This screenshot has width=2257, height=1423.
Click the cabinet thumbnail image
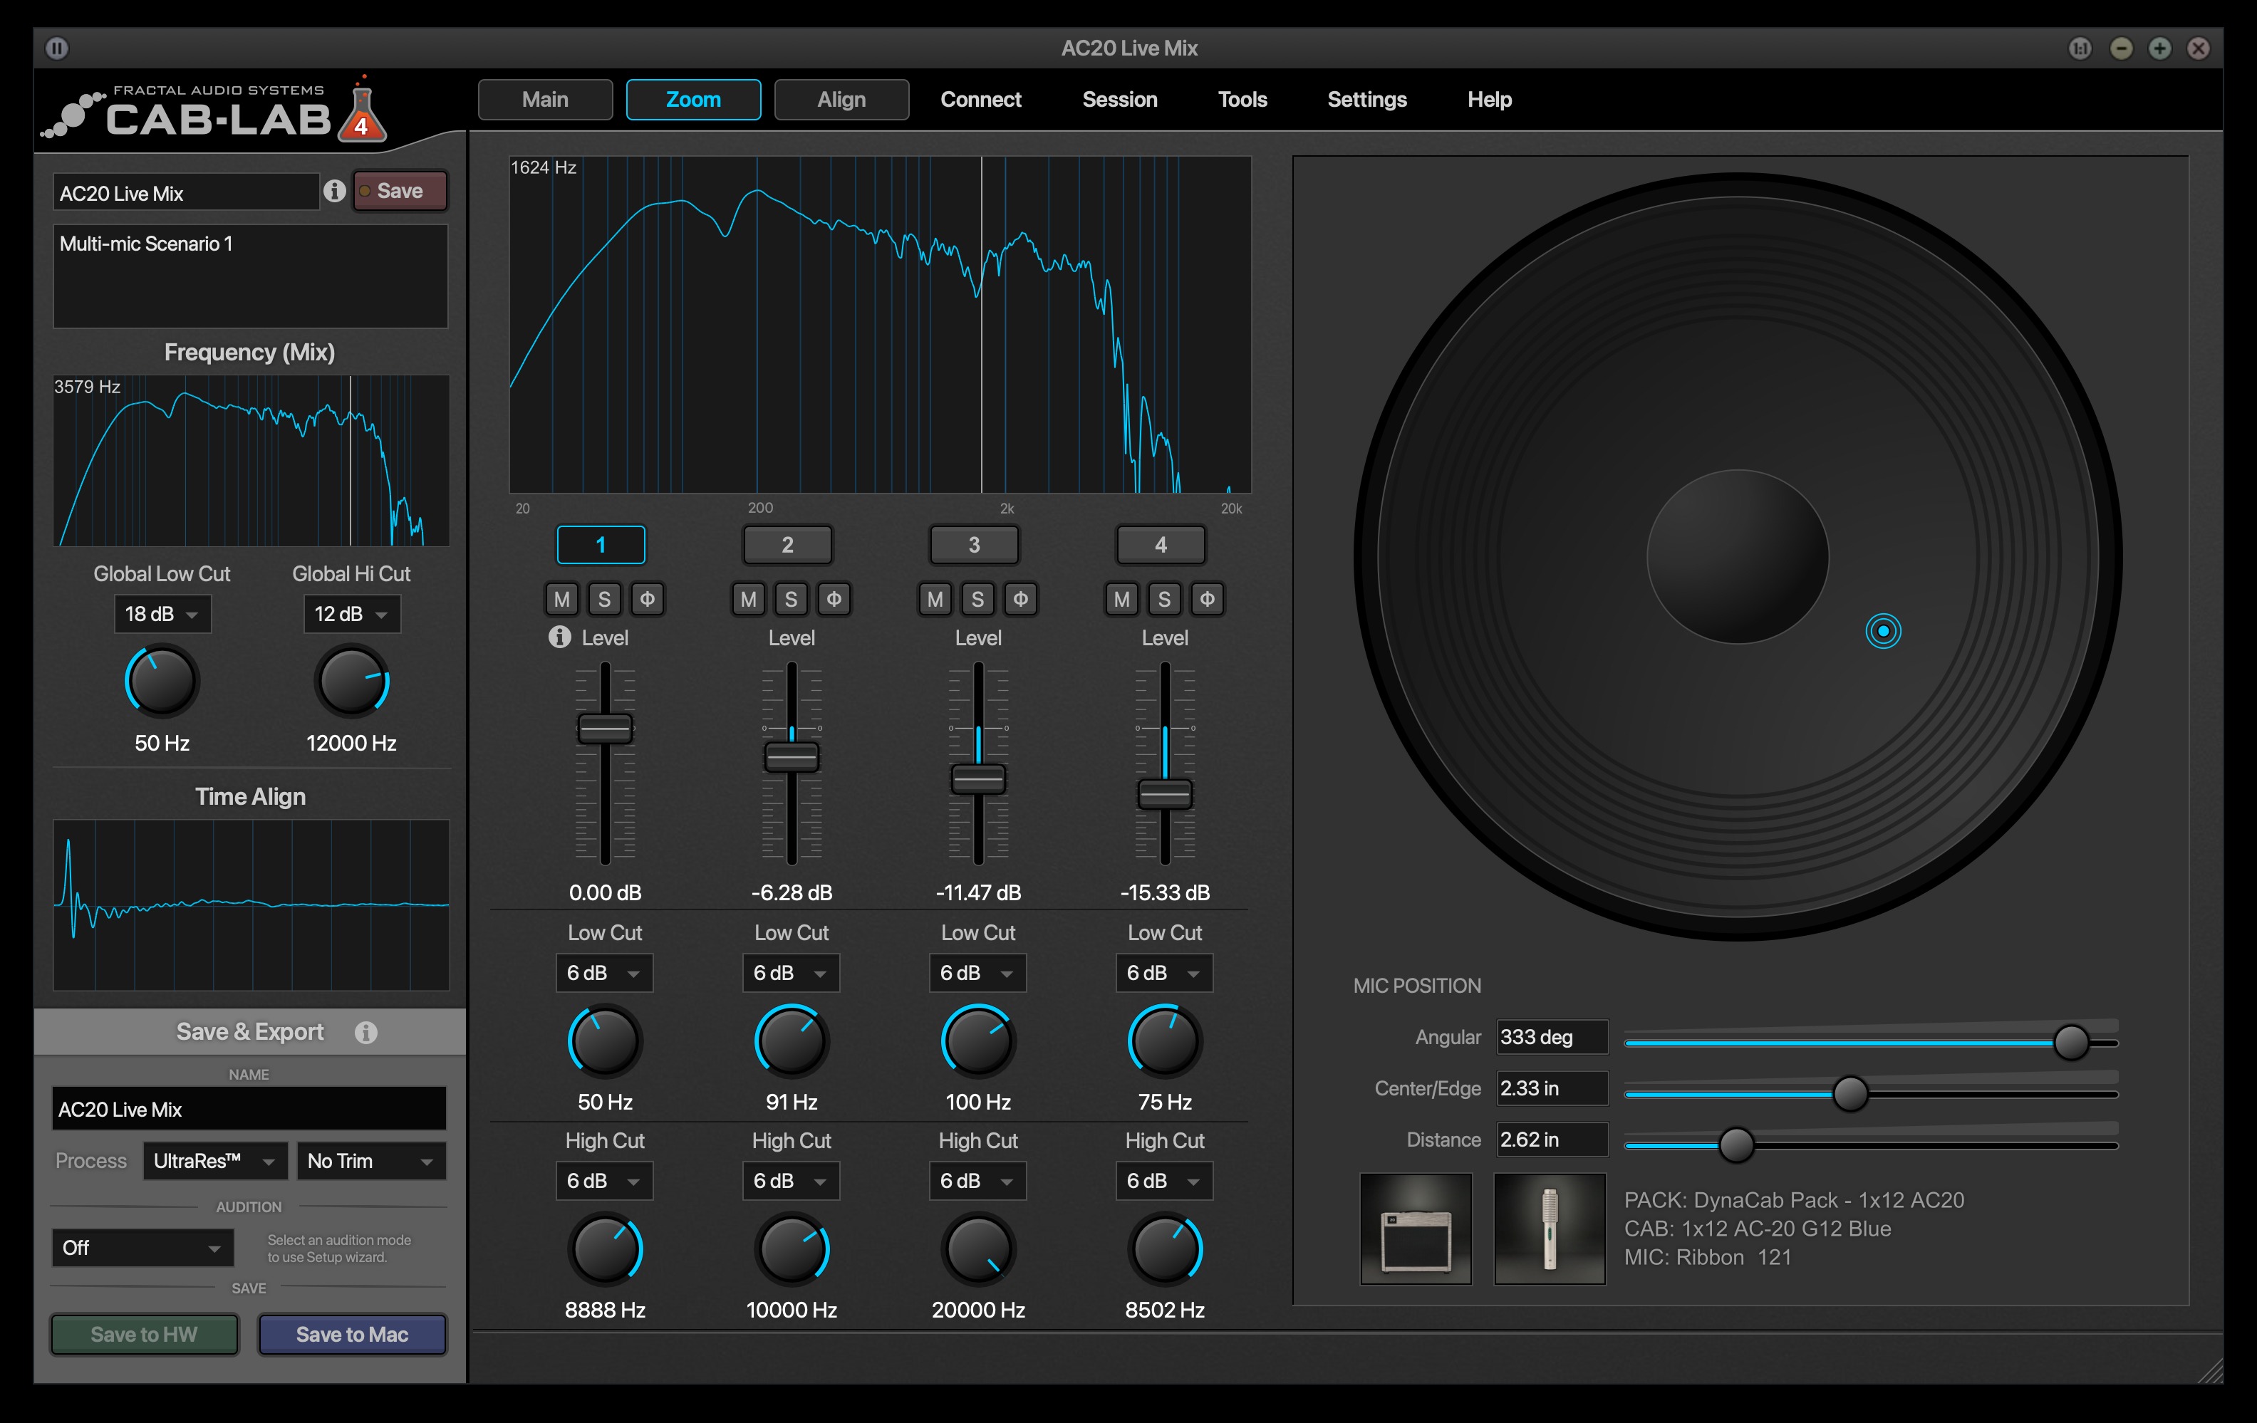click(1416, 1229)
